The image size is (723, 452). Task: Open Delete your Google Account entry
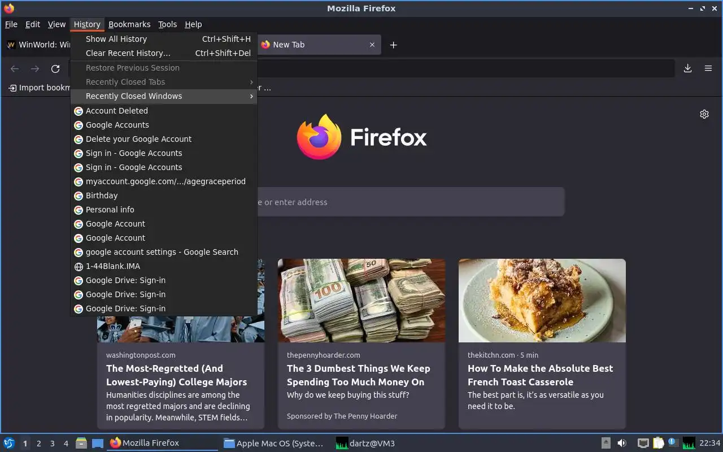coord(164,139)
